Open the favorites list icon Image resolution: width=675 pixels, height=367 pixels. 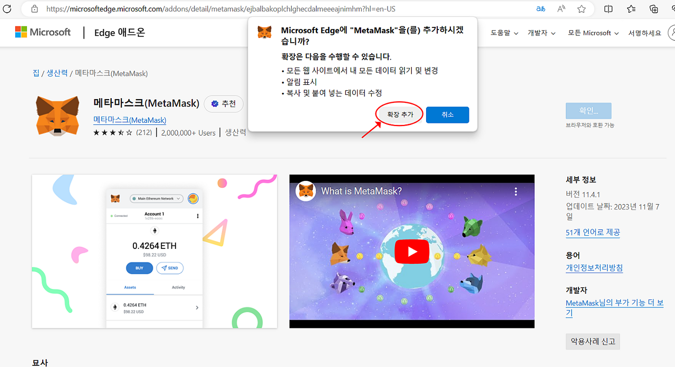(x=631, y=9)
